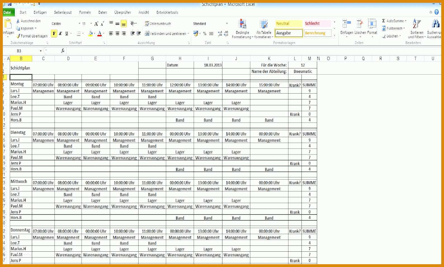The image size is (444, 267).
Task: Add a decimal place
Action: [220, 34]
